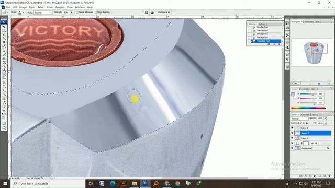335x188 pixels.
Task: Select the highlighted Smudge Tool history state
Action: point(266,41)
